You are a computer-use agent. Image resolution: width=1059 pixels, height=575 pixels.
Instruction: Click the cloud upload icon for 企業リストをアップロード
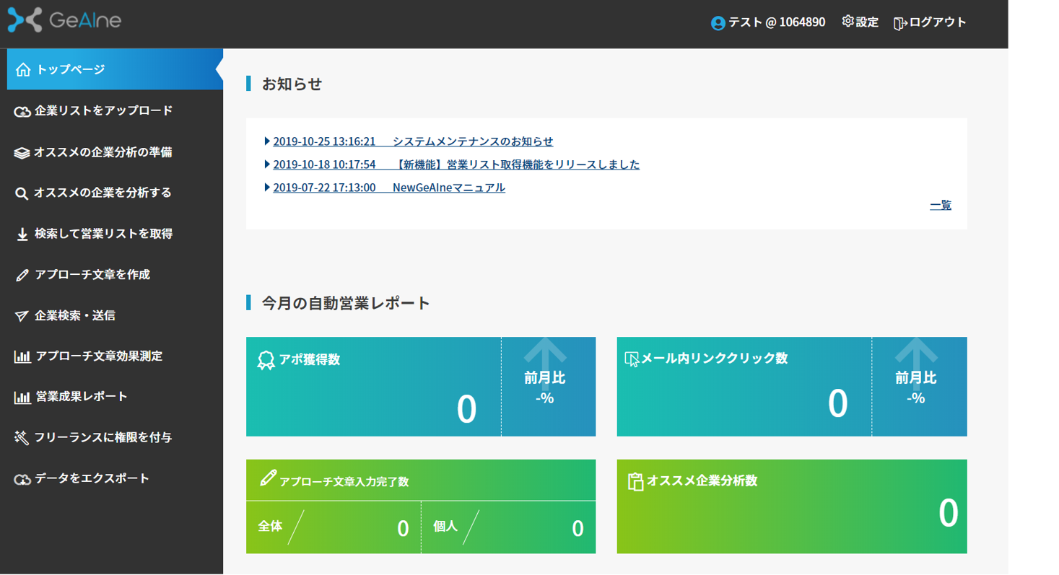(x=22, y=112)
